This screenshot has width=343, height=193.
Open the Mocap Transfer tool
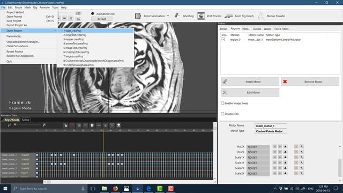tap(272, 16)
